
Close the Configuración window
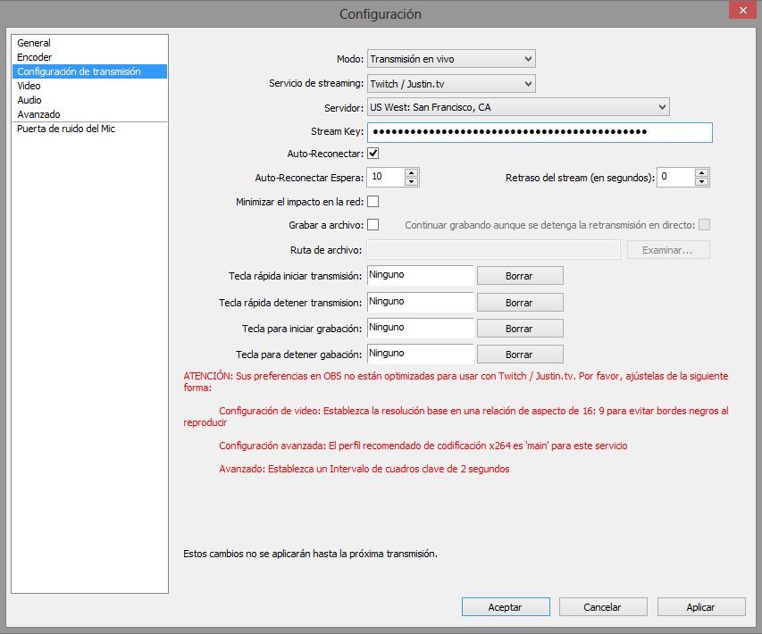pos(743,10)
